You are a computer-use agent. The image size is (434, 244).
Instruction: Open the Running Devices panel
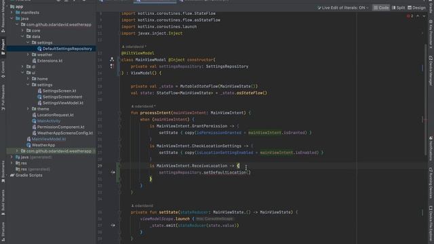pyautogui.click(x=431, y=183)
